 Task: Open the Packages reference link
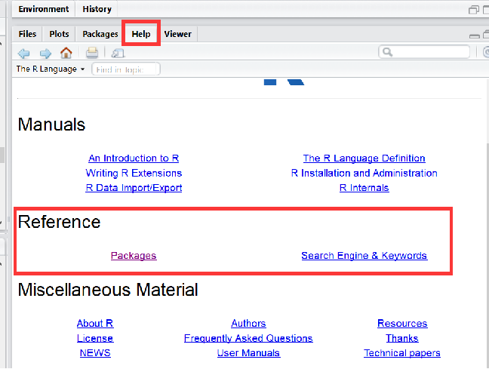[x=134, y=256]
